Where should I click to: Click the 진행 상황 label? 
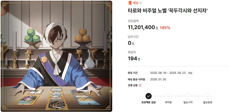[133, 85]
